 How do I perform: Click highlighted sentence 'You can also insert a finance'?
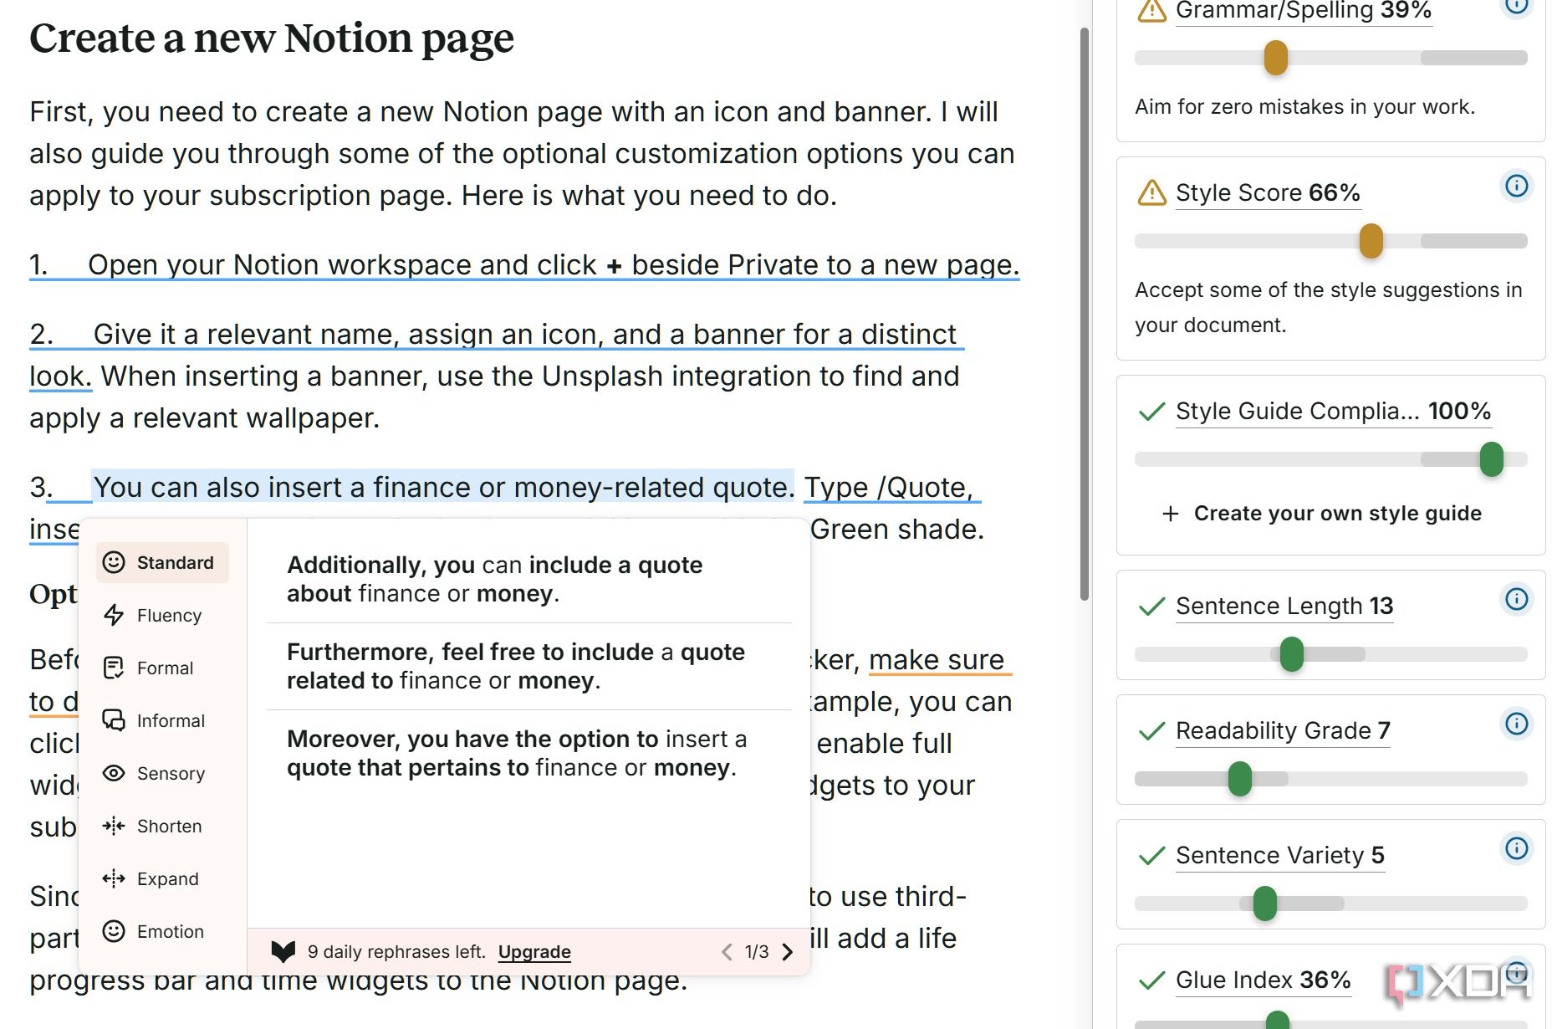pyautogui.click(x=442, y=487)
